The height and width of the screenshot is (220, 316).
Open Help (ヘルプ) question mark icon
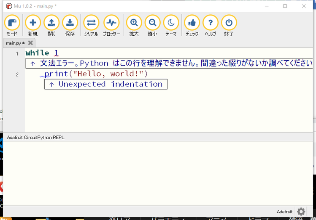(x=210, y=23)
